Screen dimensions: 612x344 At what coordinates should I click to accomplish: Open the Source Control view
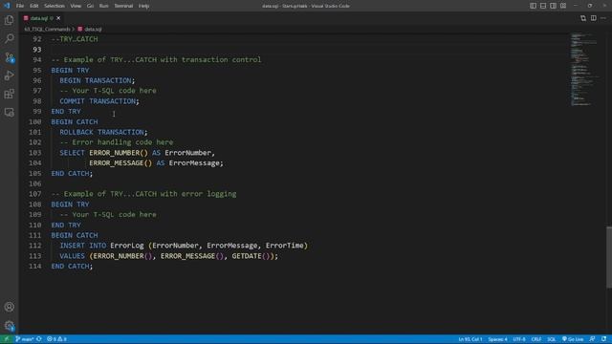9,57
